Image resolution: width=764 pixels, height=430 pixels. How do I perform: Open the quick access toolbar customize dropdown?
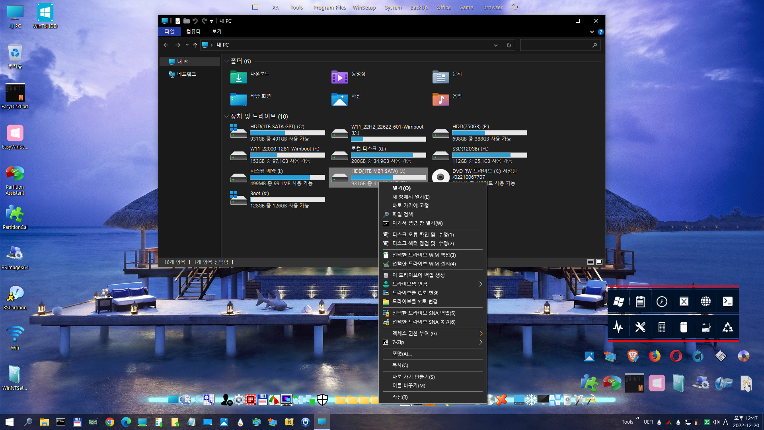tap(212, 21)
